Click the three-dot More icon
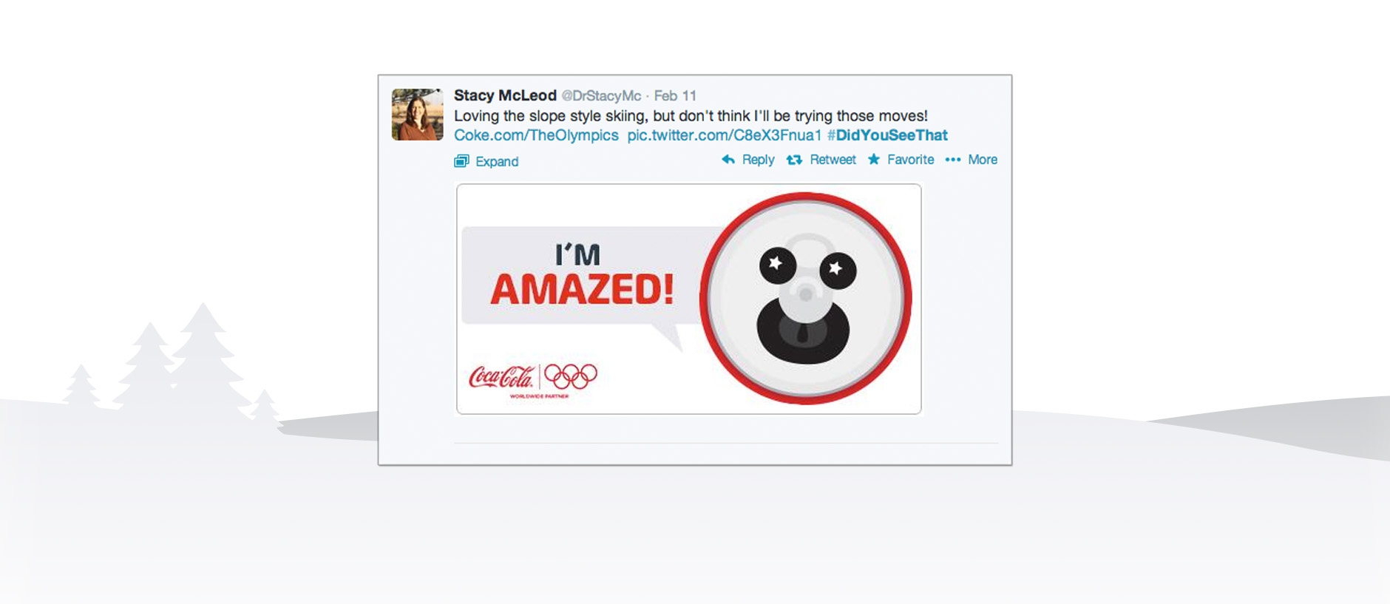 pos(953,160)
